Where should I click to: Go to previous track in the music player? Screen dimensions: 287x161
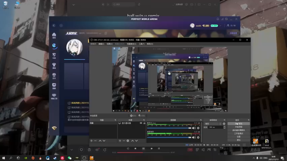135,148
